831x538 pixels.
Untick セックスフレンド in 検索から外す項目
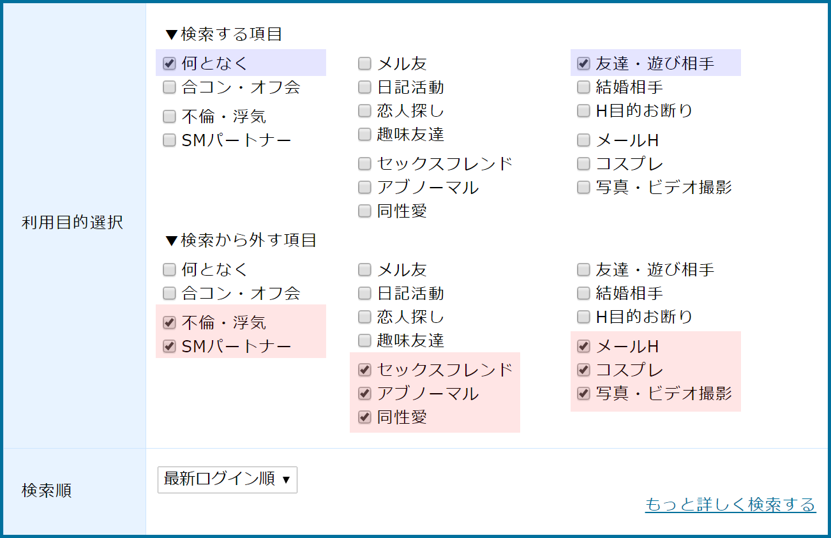click(x=364, y=370)
